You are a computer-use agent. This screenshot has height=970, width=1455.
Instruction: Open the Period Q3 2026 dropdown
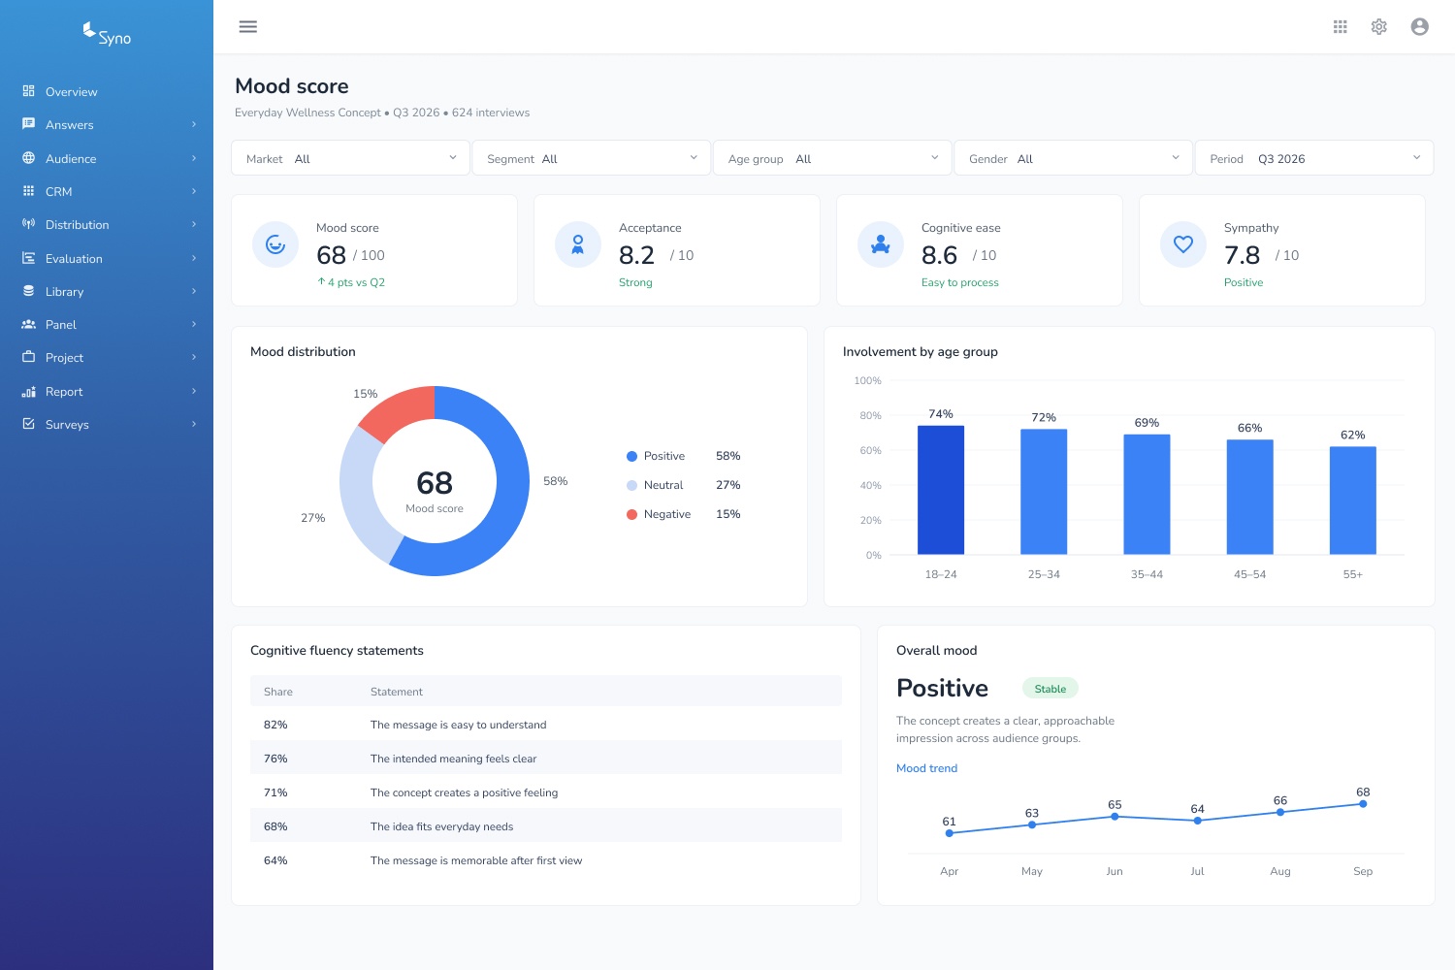[x=1314, y=158]
